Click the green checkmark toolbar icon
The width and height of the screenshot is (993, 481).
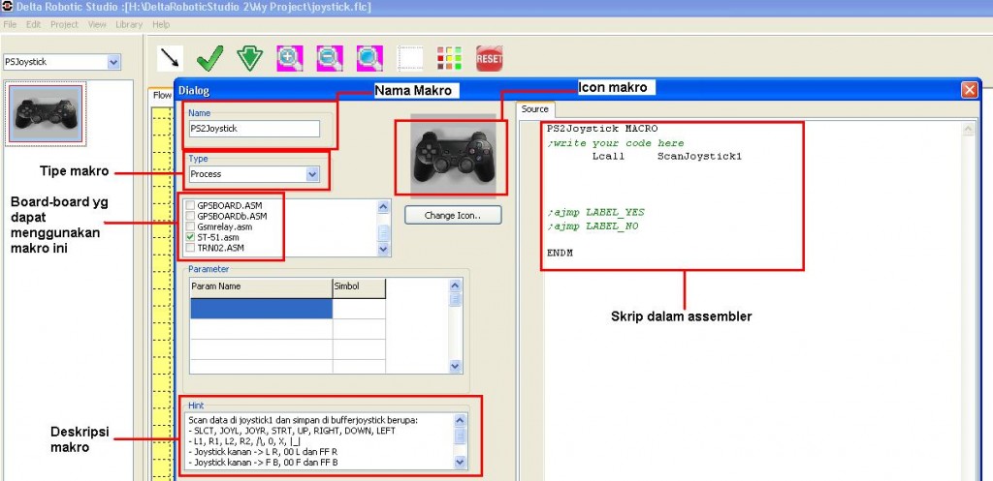[x=209, y=58]
